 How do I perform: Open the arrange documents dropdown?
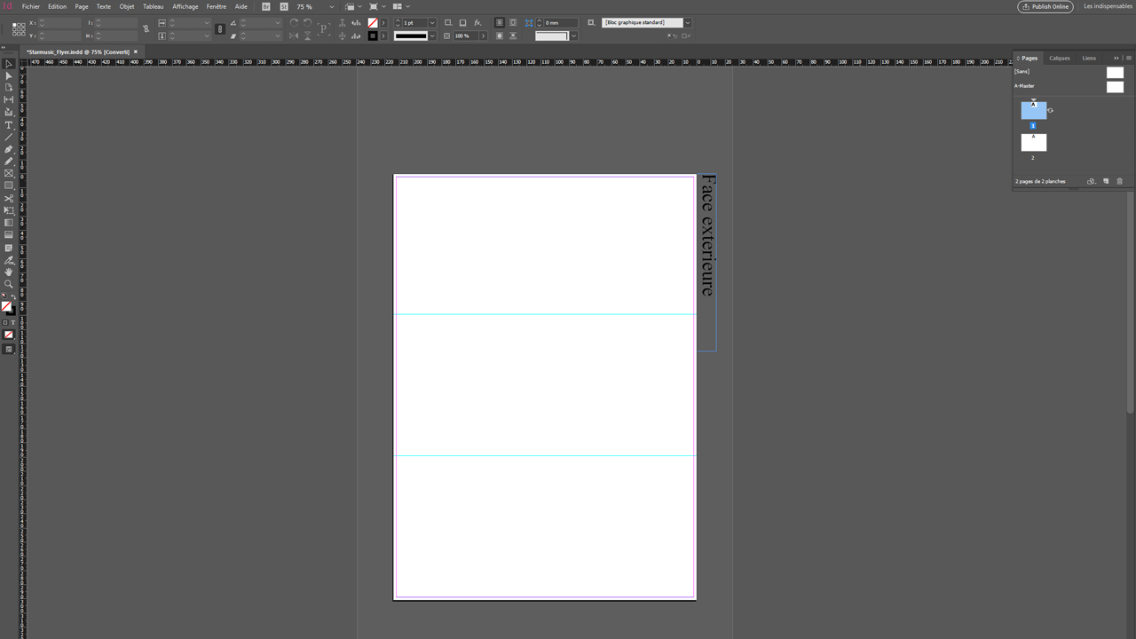399,6
